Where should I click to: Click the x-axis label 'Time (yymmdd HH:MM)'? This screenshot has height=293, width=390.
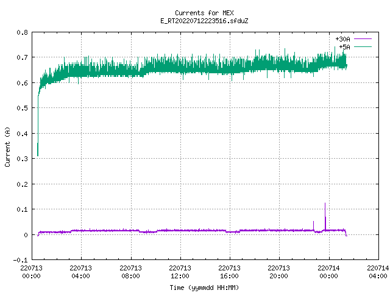click(204, 288)
